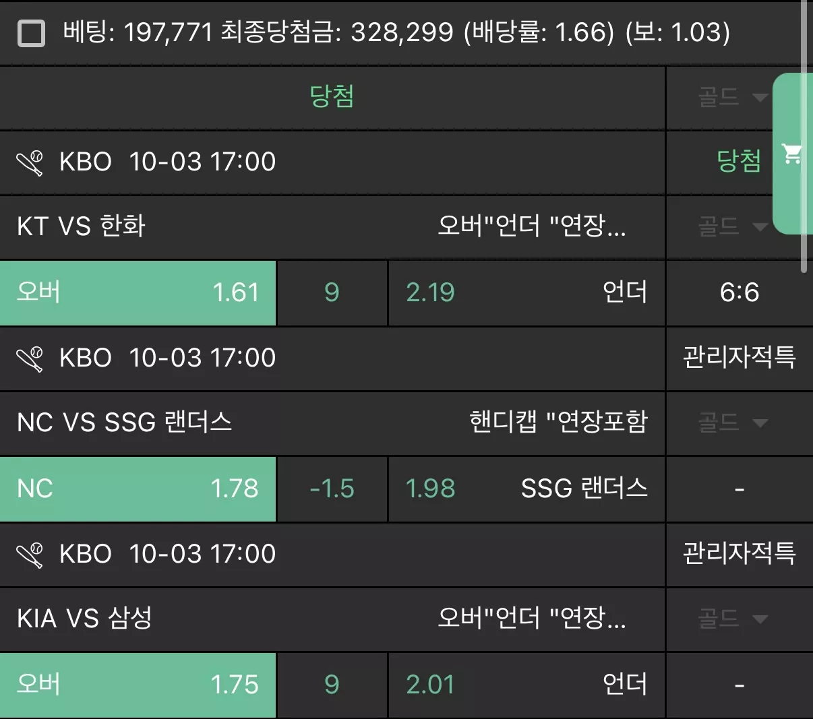Select 언더 2.19 for KT VS 한화

pyautogui.click(x=526, y=293)
